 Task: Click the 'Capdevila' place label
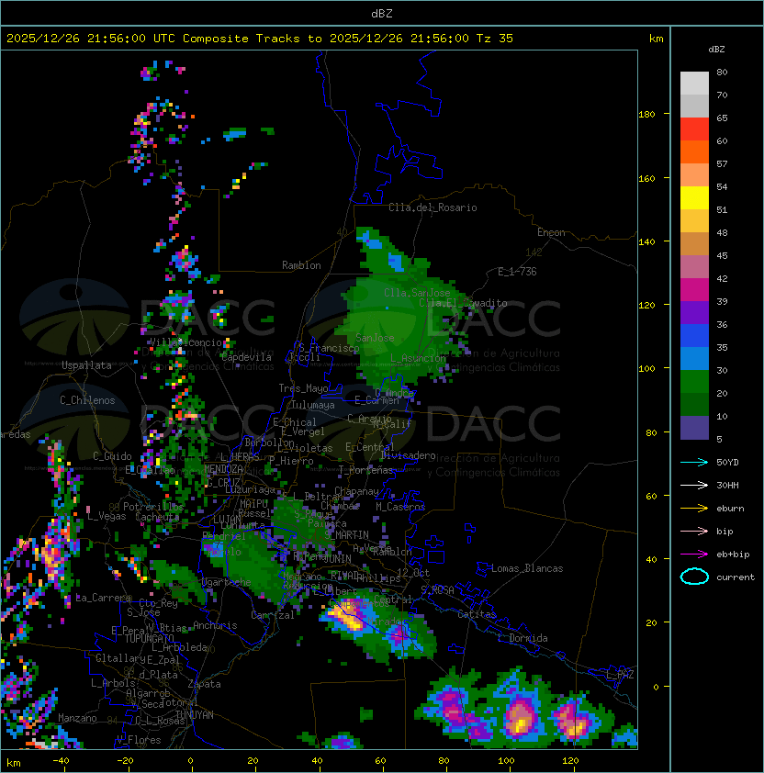click(246, 357)
